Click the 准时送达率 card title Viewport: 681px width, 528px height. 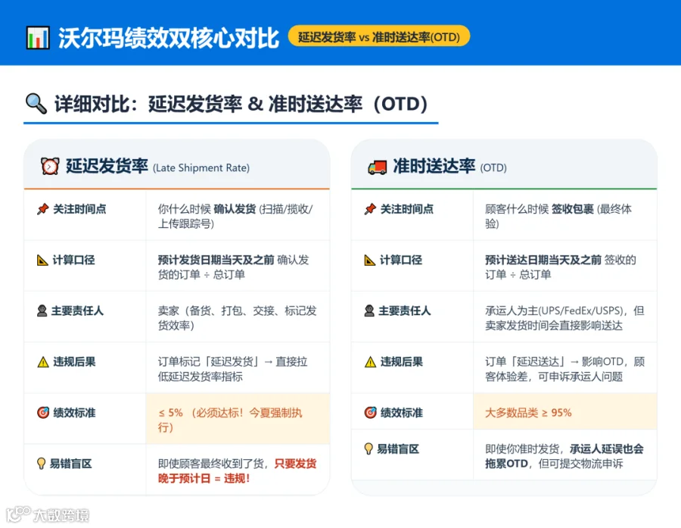coord(434,166)
